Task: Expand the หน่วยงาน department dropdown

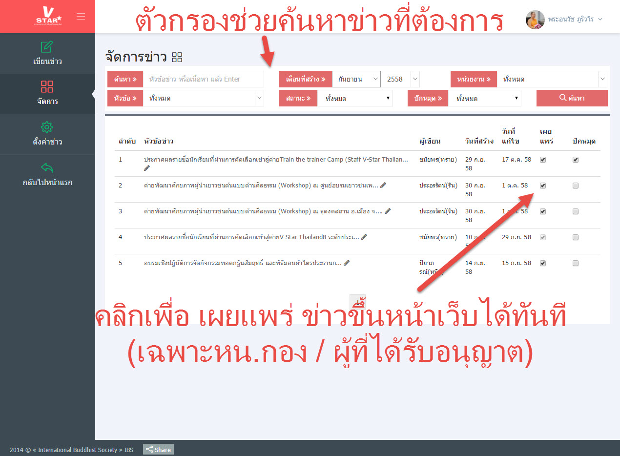Action: pyautogui.click(x=552, y=79)
